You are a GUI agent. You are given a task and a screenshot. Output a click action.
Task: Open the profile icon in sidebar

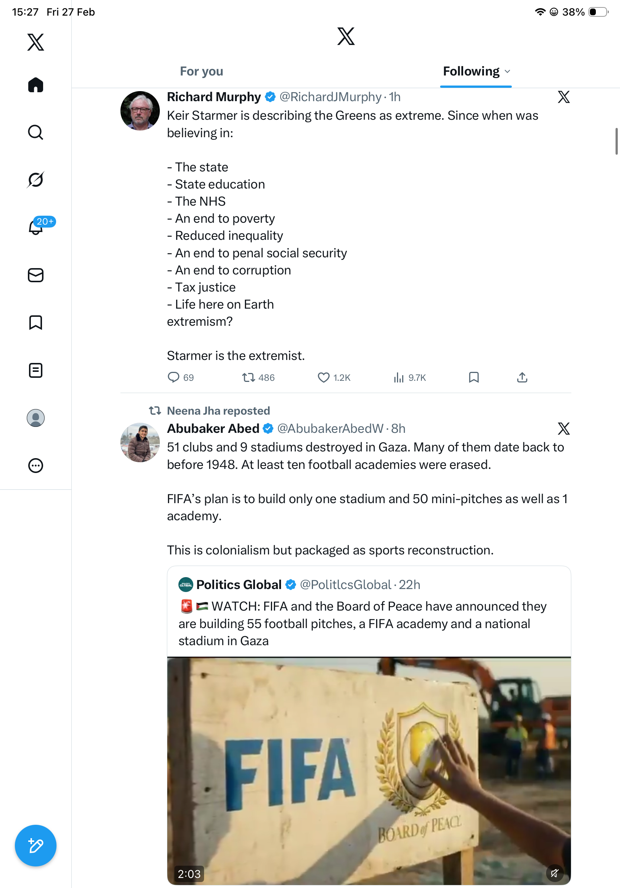36,418
